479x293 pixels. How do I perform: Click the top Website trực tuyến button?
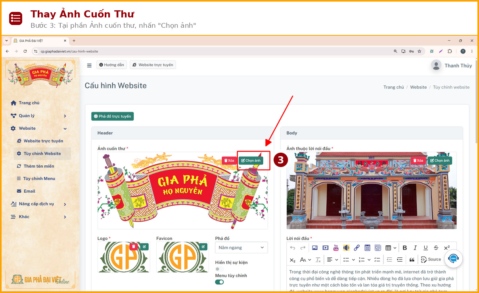tap(153, 65)
